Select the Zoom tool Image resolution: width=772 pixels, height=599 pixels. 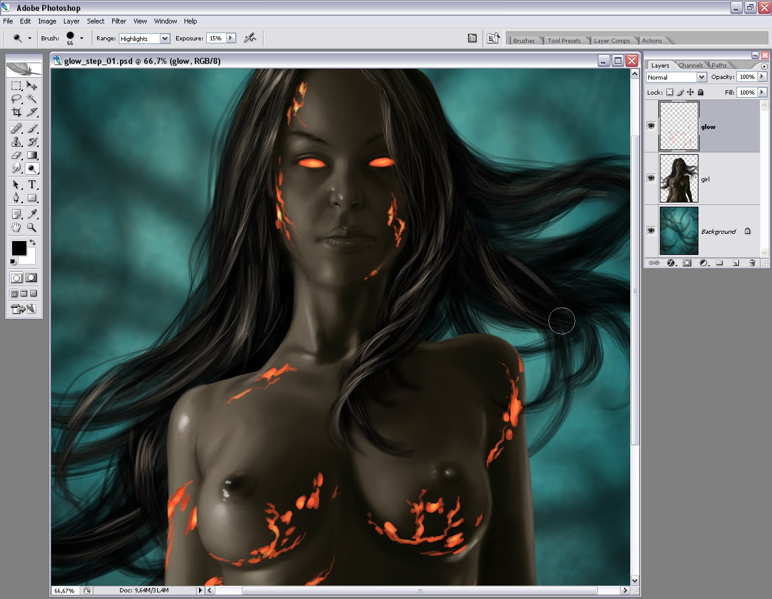(32, 227)
